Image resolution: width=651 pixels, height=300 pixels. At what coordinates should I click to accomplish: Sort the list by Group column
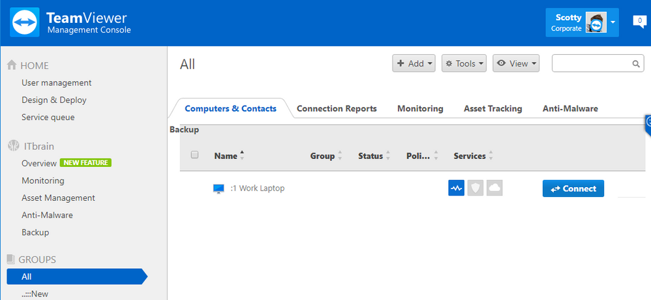point(326,156)
